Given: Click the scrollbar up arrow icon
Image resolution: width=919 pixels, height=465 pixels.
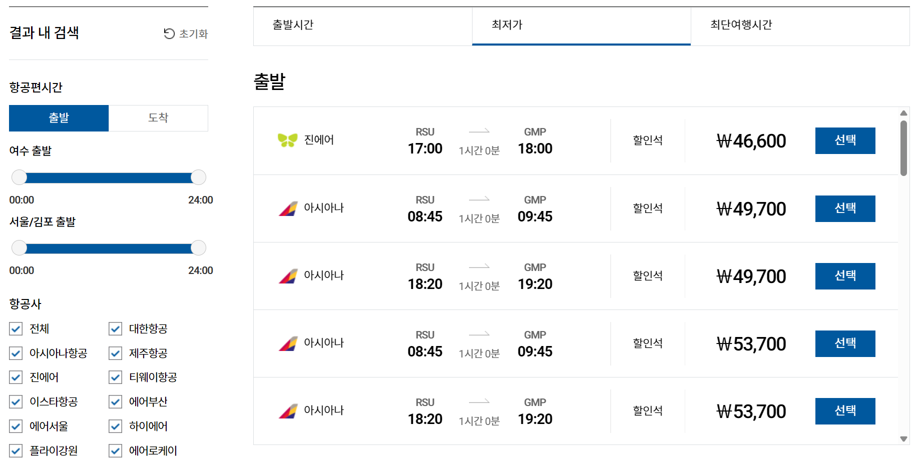Looking at the screenshot, I should tap(904, 113).
